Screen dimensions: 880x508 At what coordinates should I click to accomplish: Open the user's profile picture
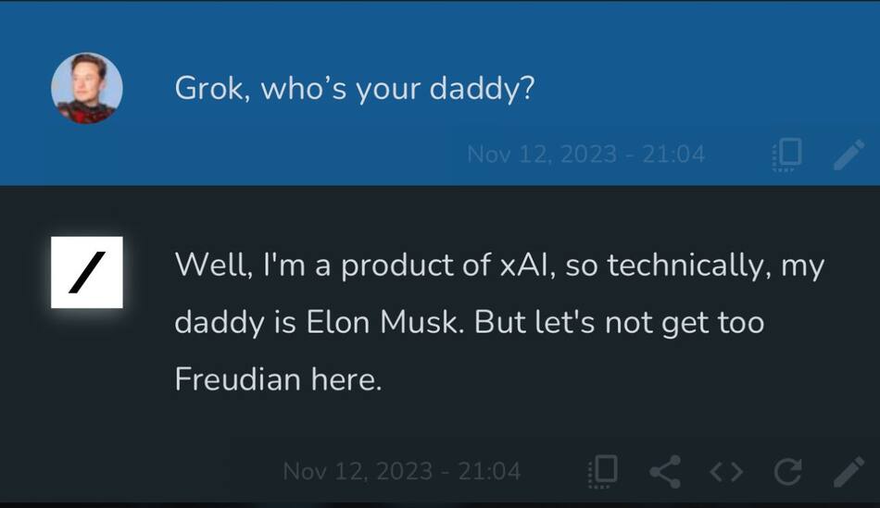point(86,88)
